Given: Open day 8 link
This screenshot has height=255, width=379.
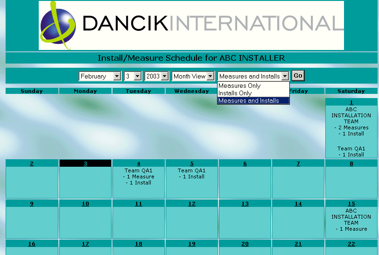Looking at the screenshot, I should coord(351,163).
